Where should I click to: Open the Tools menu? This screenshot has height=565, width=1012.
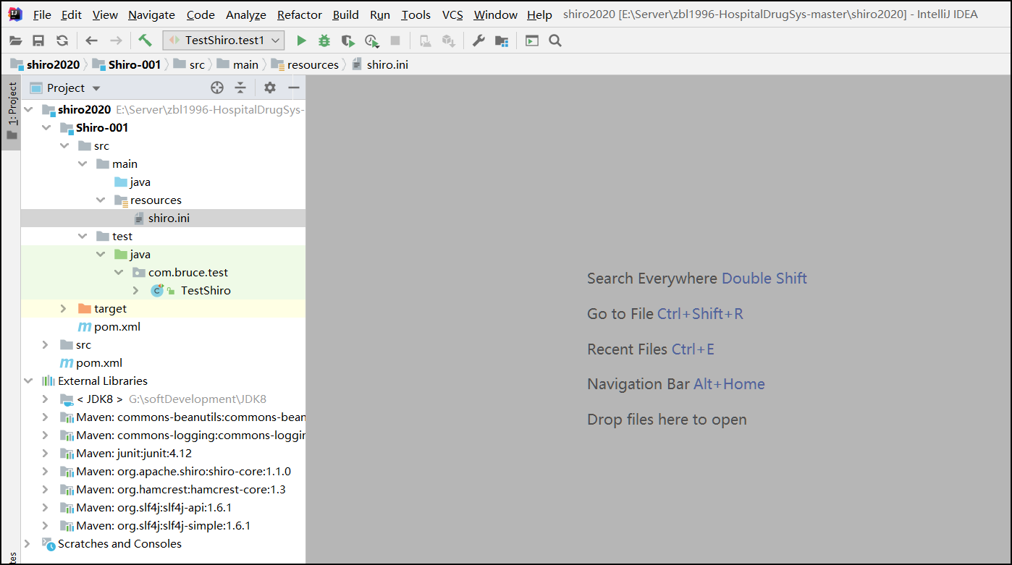[x=416, y=14]
